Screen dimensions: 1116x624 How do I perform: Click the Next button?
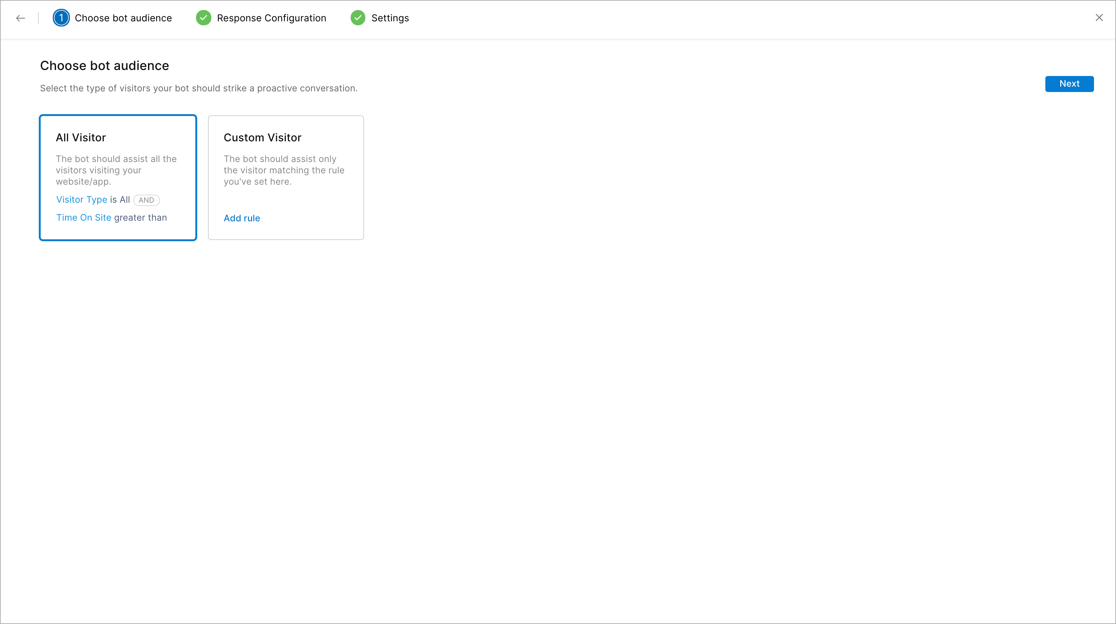coord(1069,84)
